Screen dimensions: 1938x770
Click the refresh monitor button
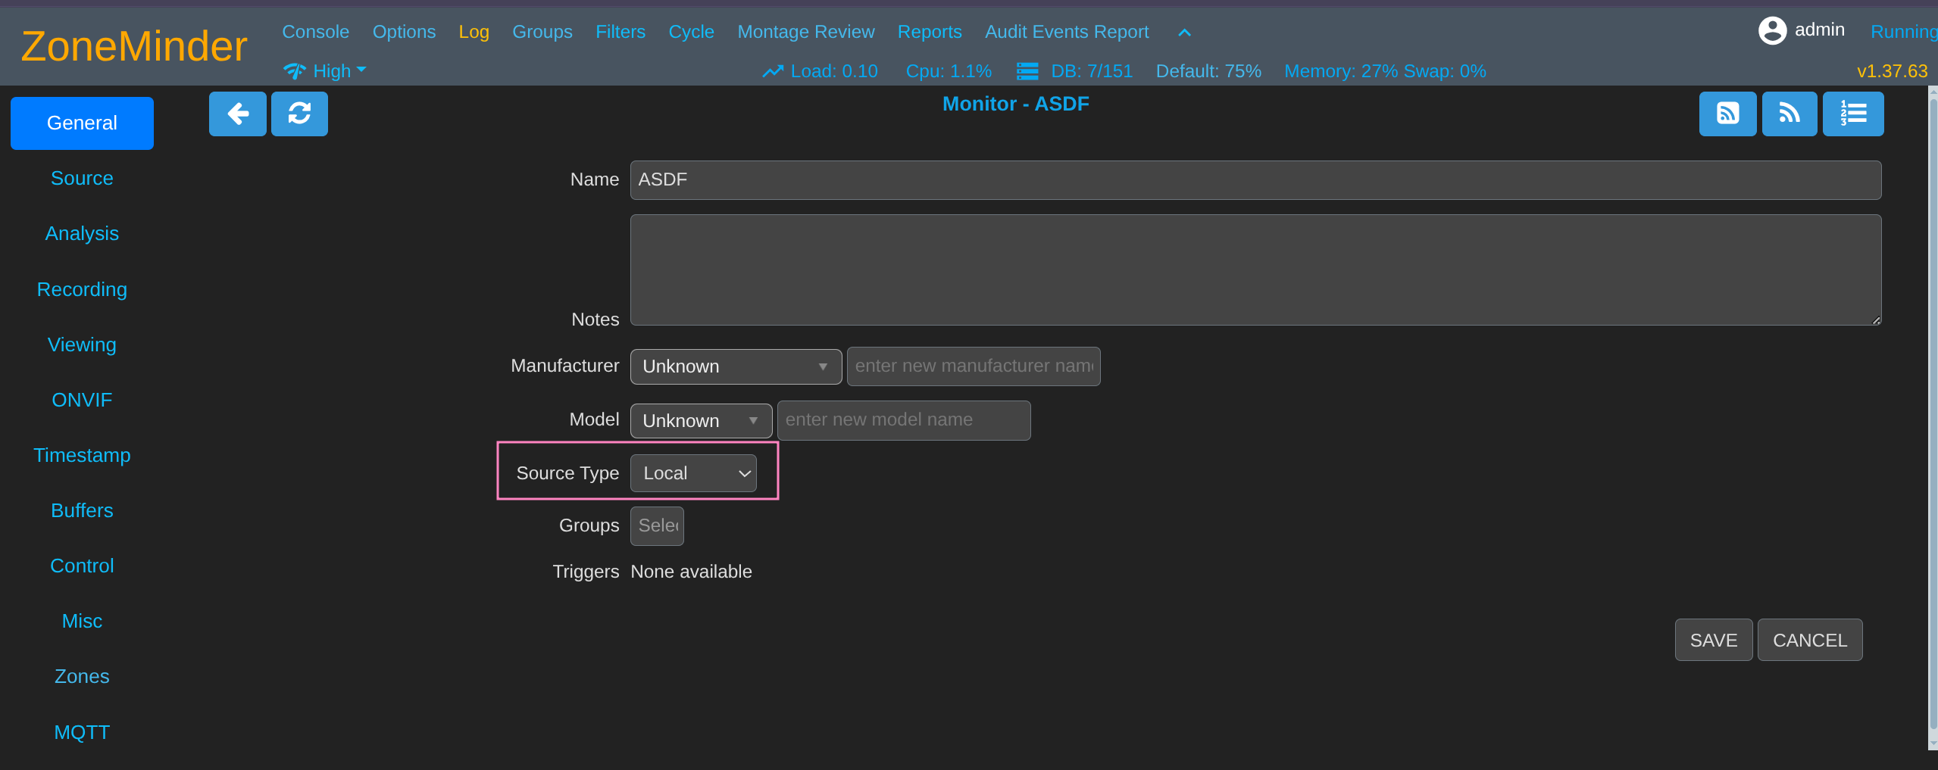click(x=299, y=114)
